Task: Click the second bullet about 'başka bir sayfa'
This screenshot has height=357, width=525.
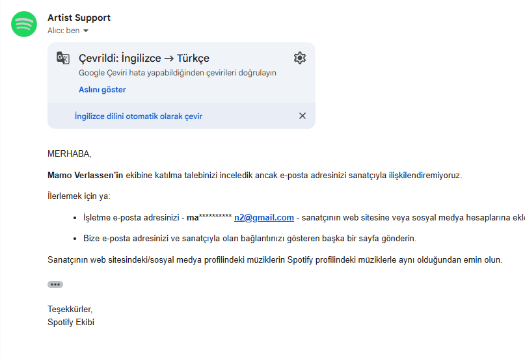Action: [250, 239]
